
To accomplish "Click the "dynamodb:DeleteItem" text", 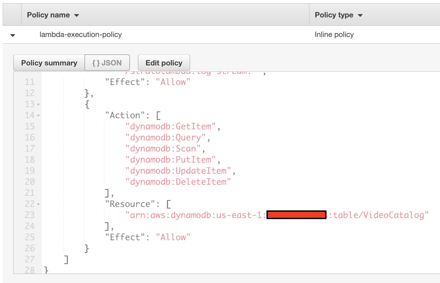I will [178, 182].
